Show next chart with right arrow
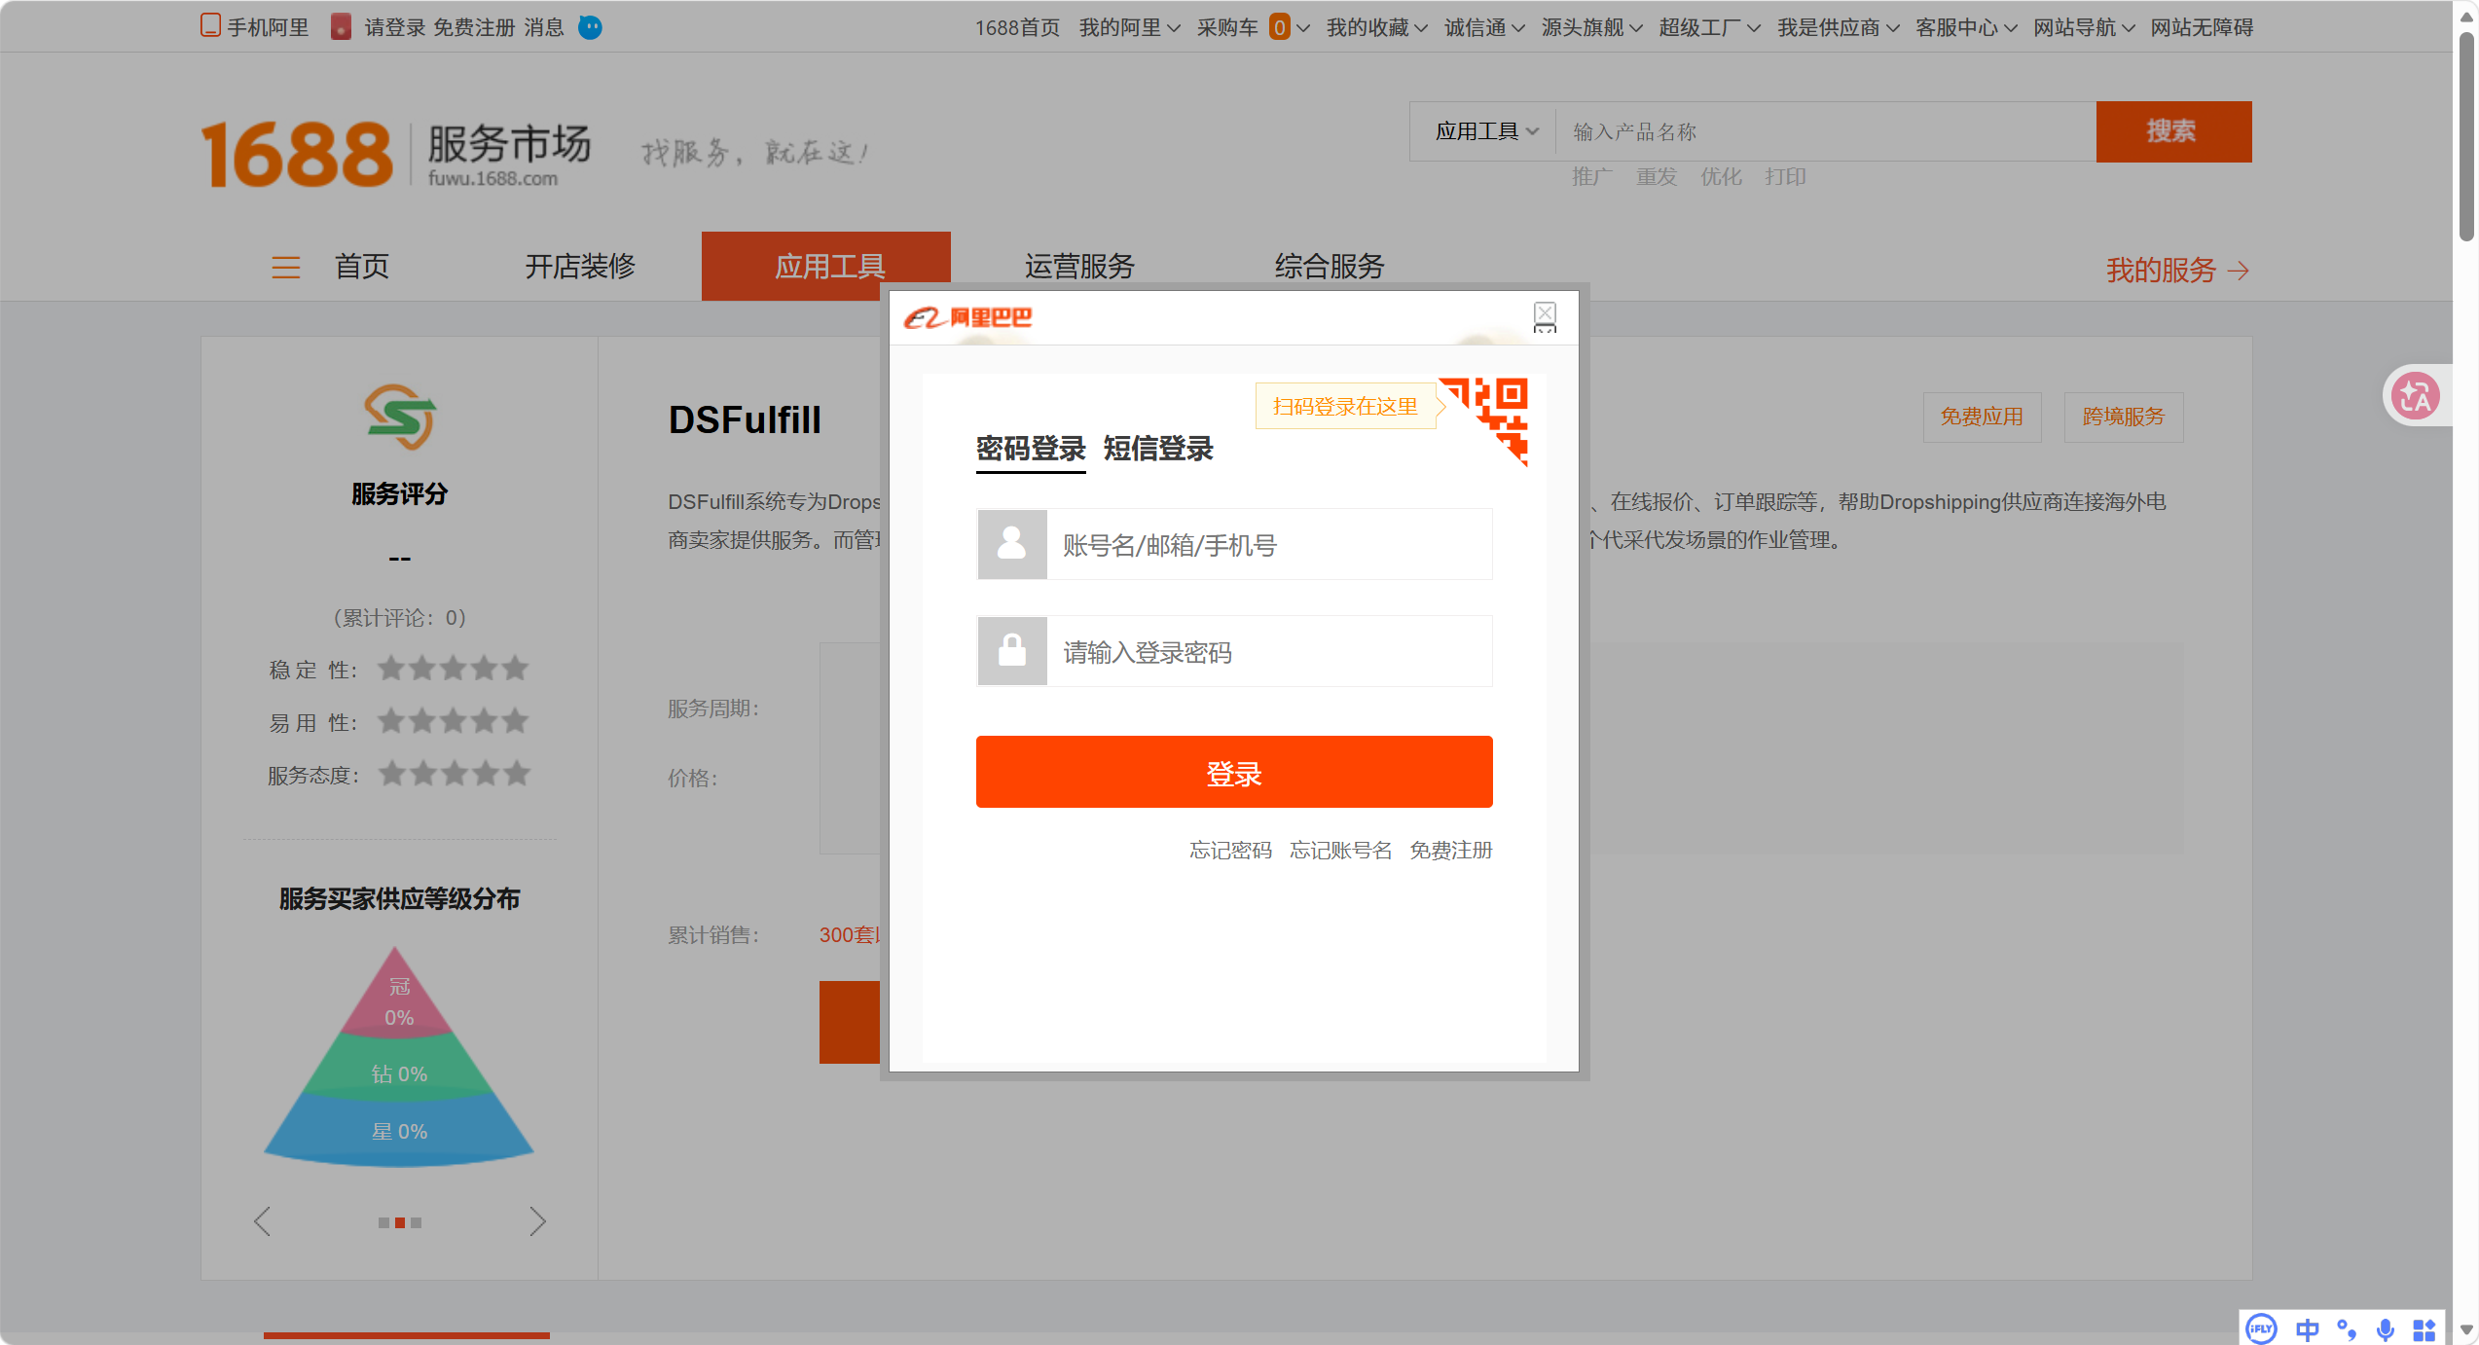The width and height of the screenshot is (2479, 1345). tap(537, 1221)
